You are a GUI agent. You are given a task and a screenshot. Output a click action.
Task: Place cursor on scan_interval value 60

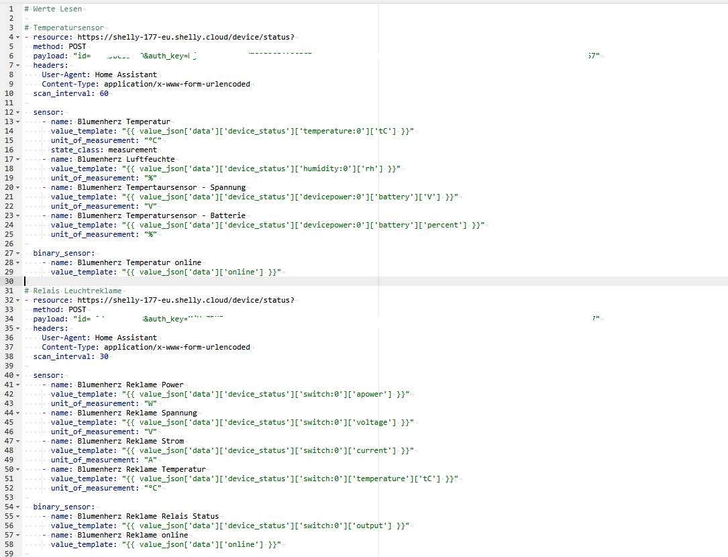(104, 93)
